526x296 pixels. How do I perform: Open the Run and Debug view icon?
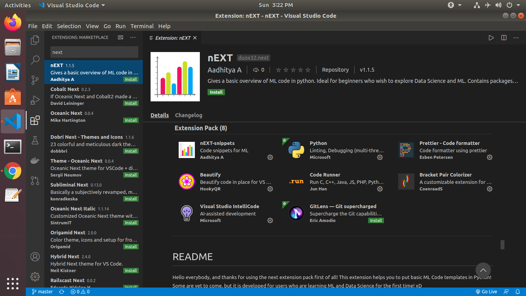(35, 100)
